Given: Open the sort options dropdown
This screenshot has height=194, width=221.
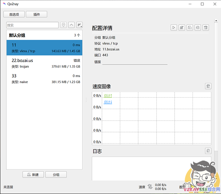Looking at the screenshot, I should click(79, 25).
